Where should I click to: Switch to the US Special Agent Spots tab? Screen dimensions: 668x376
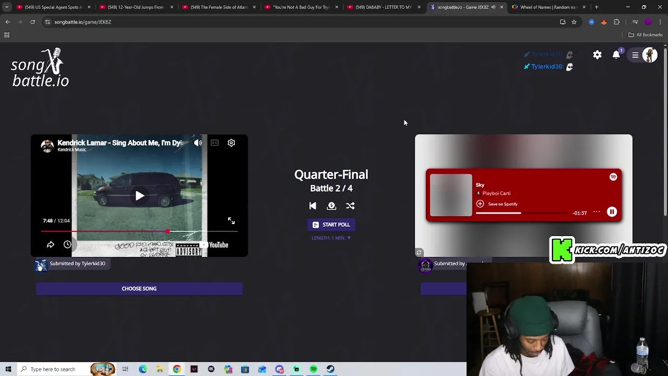[52, 7]
